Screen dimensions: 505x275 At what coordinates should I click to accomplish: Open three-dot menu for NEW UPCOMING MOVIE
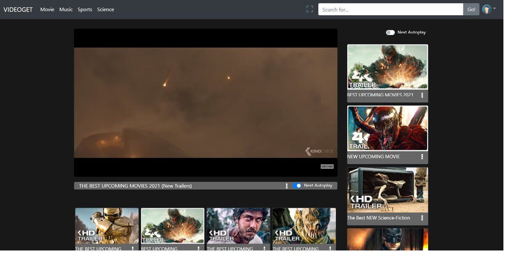(422, 157)
